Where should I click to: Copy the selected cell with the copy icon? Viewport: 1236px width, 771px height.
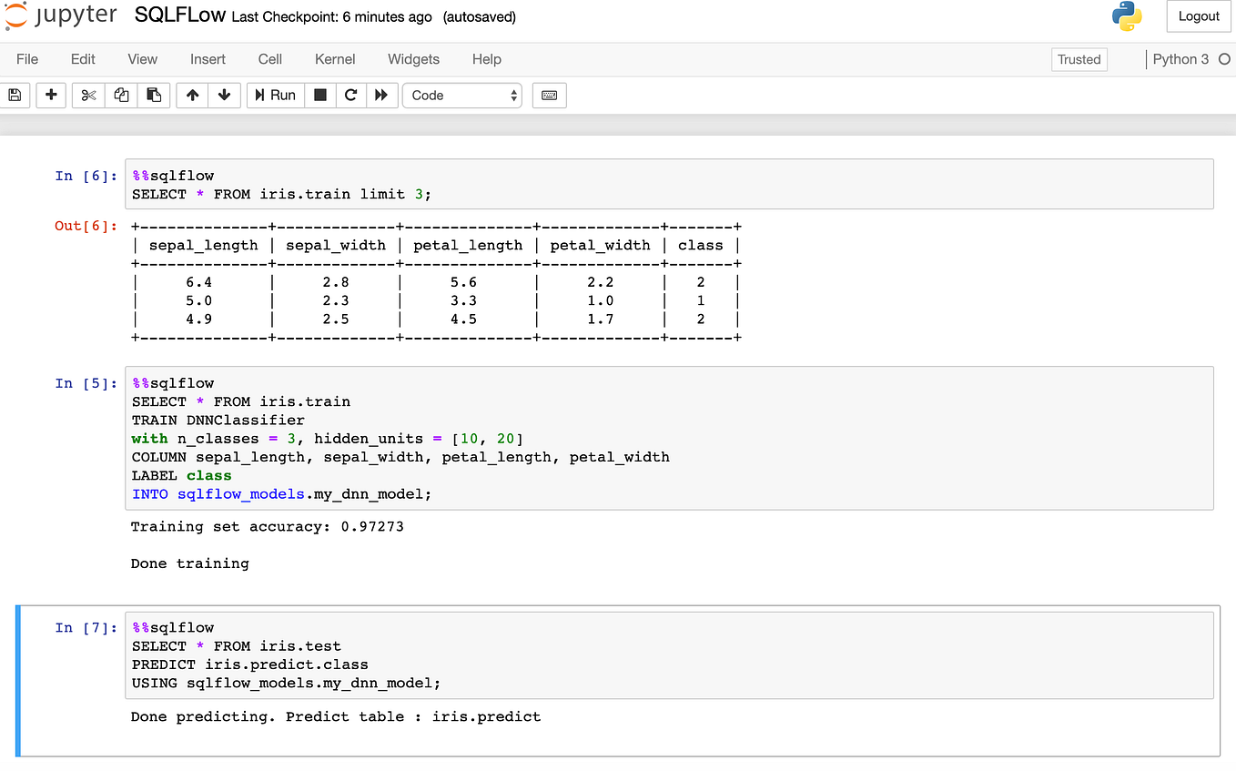tap(121, 95)
